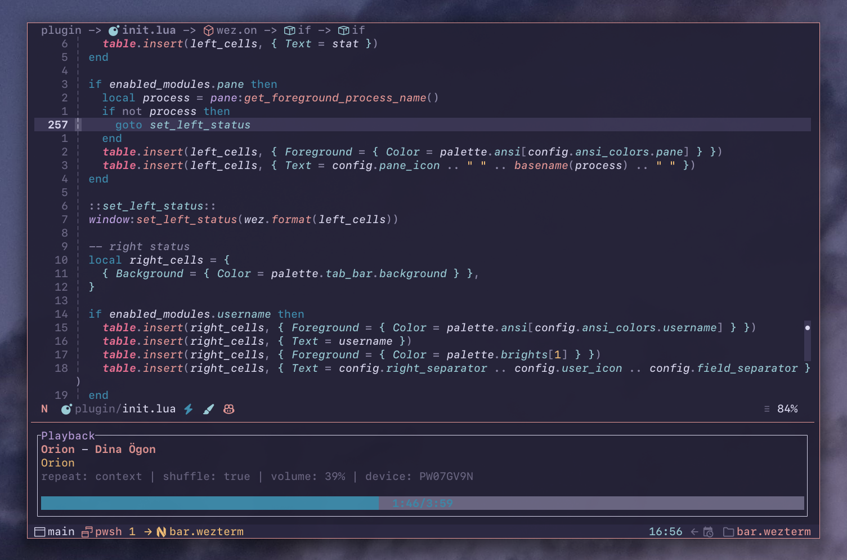Click the Lua icon in Neovim statusline
Image resolution: width=847 pixels, height=560 pixels.
[x=66, y=409]
